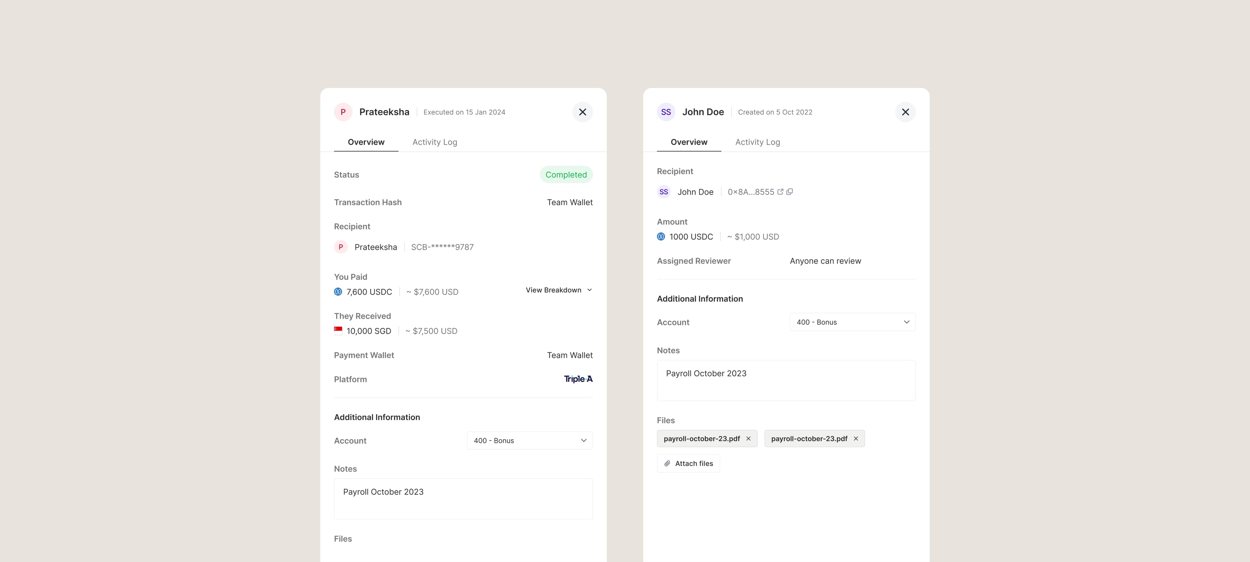Open Account dropdown in Prateeksha panel

(530, 440)
